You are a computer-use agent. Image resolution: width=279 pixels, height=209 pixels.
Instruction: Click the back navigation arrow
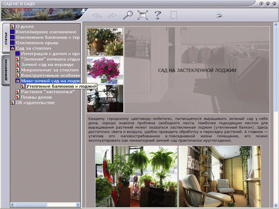pyautogui.click(x=97, y=16)
